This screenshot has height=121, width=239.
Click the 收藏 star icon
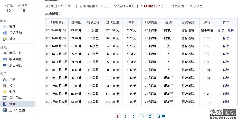[x=5, y=92]
